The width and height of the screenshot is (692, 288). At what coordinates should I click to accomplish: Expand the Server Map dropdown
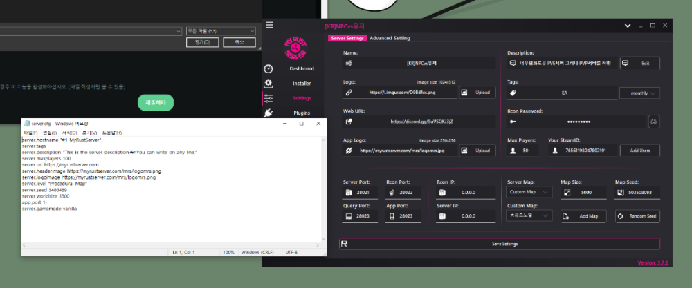529,193
